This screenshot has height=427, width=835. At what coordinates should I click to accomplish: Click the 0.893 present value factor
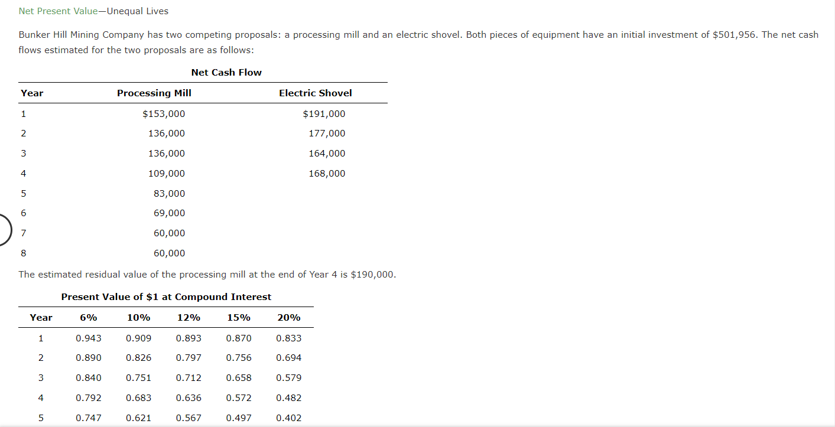(189, 338)
